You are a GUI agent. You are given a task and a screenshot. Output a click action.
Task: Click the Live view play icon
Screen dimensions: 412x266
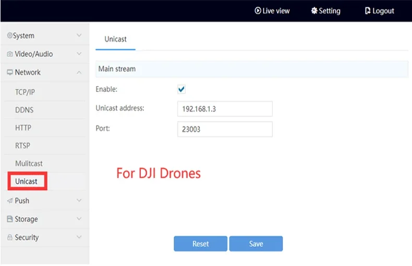258,10
